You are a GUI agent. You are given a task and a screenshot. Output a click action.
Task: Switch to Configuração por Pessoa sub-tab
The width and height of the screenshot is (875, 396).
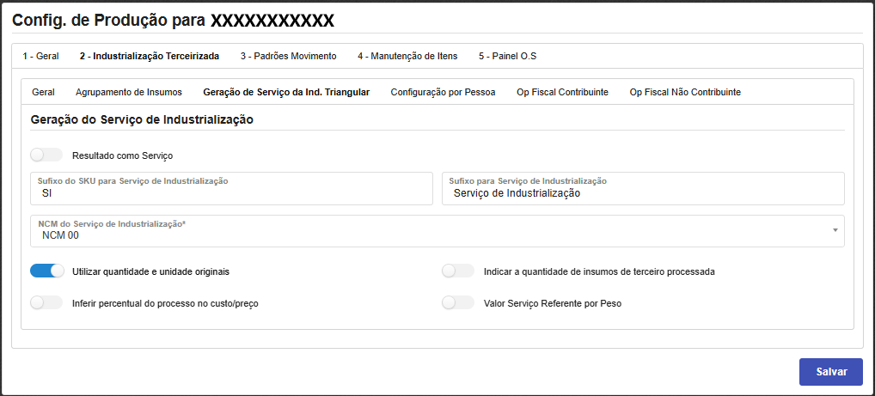pos(443,92)
